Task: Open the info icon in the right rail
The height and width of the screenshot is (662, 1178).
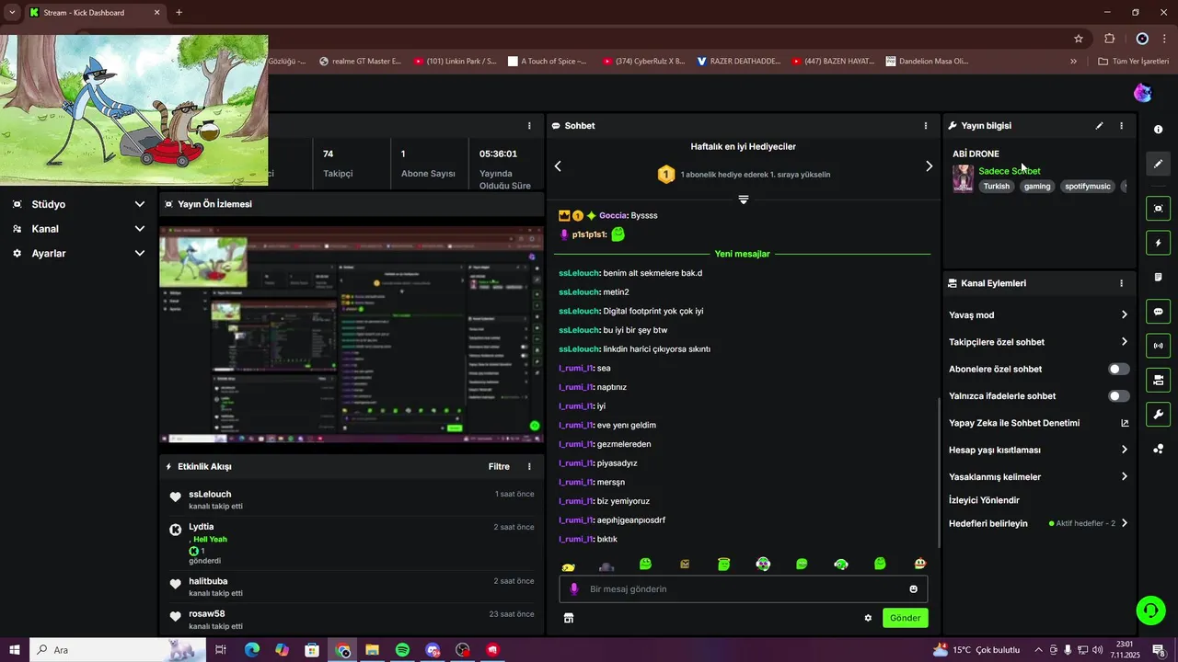Action: coord(1158,130)
